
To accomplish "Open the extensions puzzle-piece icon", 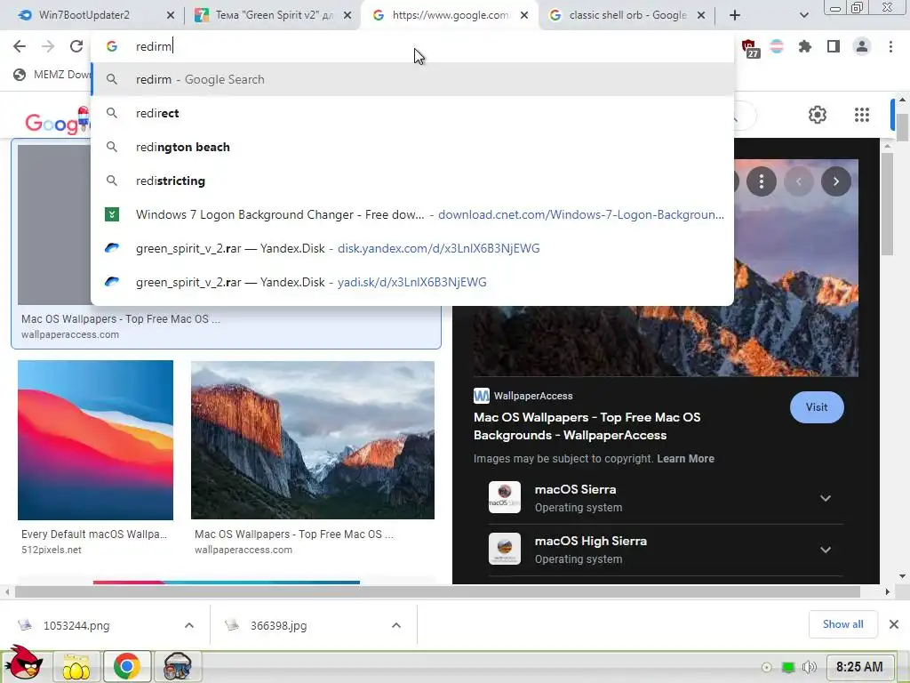I will (x=805, y=46).
